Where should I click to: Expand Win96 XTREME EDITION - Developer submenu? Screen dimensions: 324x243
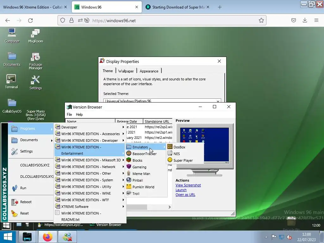[90, 140]
